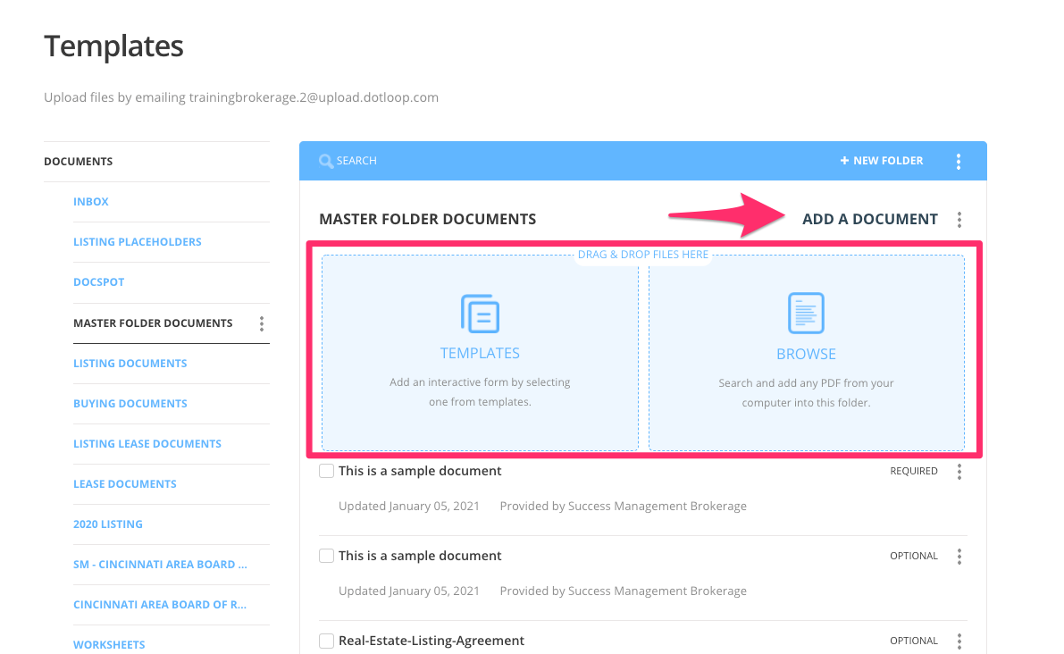Image resolution: width=1064 pixels, height=654 pixels.
Task: Select BUYING DOCUMENTS in the sidebar
Action: (x=130, y=403)
